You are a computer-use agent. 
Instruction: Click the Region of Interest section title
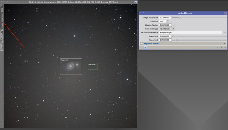pyautogui.click(x=151, y=43)
